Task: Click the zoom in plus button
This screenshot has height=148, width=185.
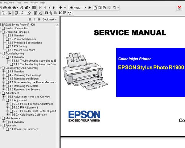Action: coord(89,8)
